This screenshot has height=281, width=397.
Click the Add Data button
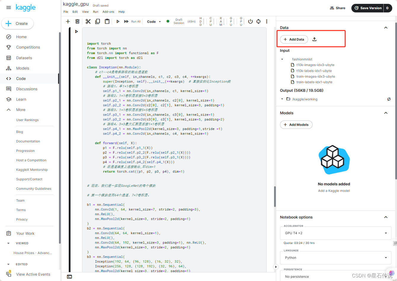click(x=294, y=39)
